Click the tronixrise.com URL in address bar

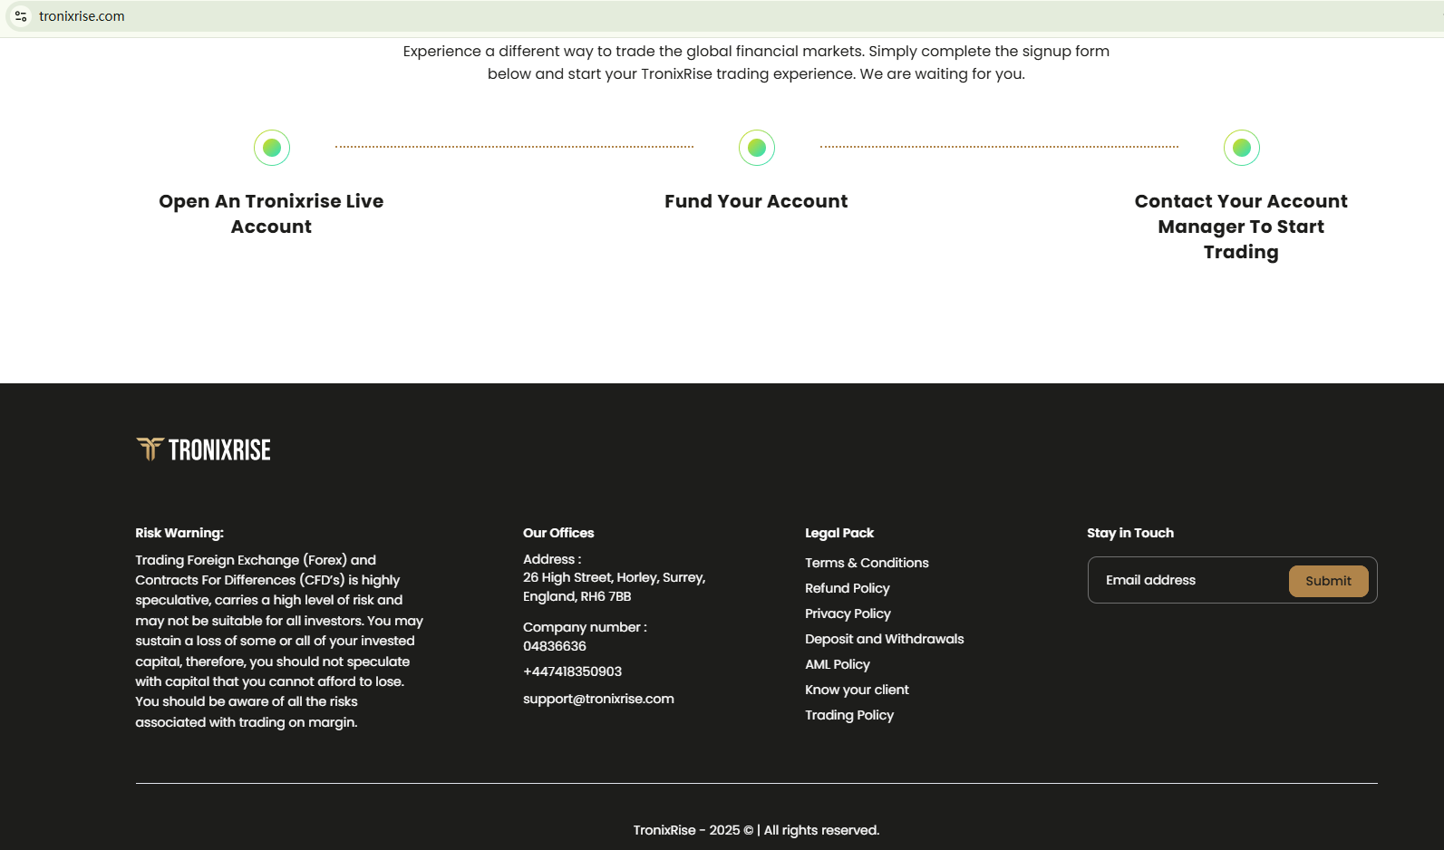point(82,16)
